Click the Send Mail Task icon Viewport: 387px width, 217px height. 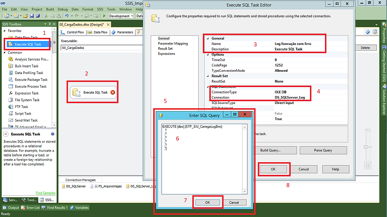pos(11,120)
